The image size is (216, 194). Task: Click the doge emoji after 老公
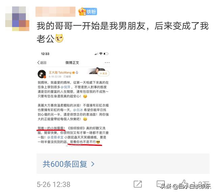[59, 38]
